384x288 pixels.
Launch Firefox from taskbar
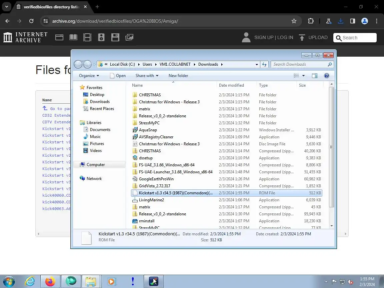(50, 282)
